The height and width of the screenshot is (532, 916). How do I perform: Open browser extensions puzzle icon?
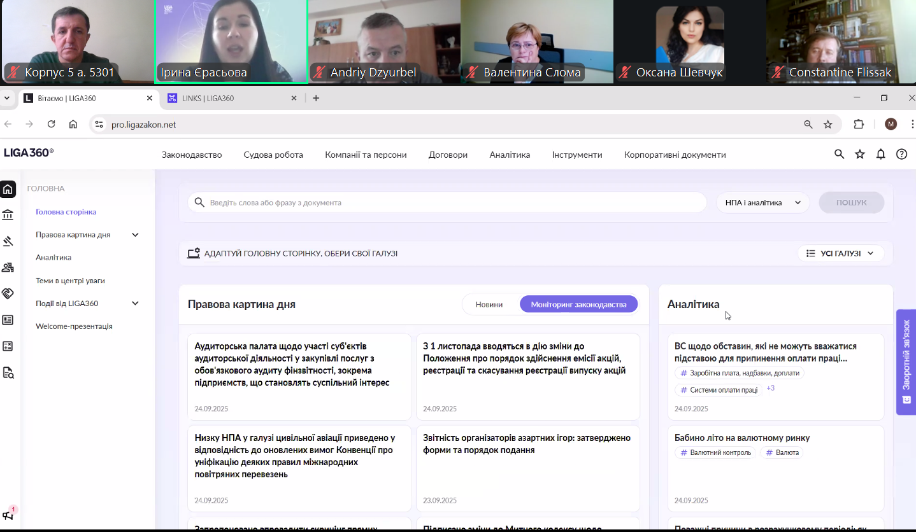coord(859,125)
